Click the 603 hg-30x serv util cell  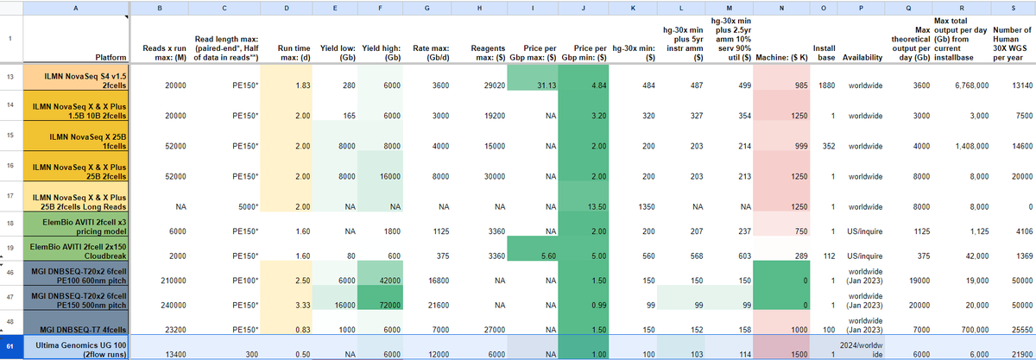coord(730,250)
